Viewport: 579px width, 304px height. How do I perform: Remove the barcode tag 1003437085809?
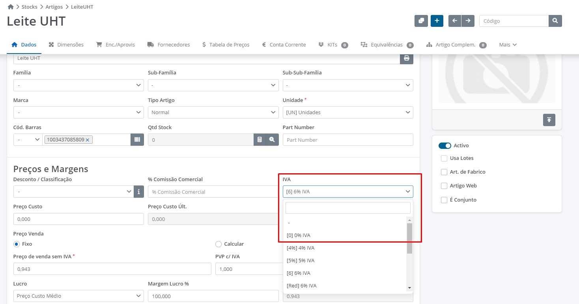tap(88, 139)
